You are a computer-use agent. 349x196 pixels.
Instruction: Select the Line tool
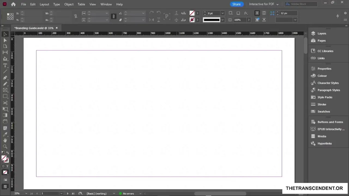5,71
